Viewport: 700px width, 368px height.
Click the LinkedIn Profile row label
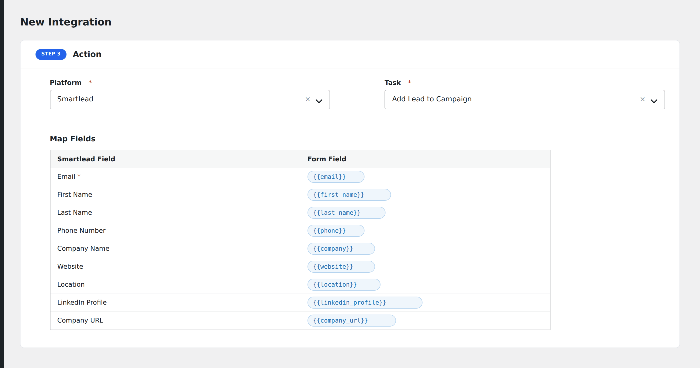82,302
